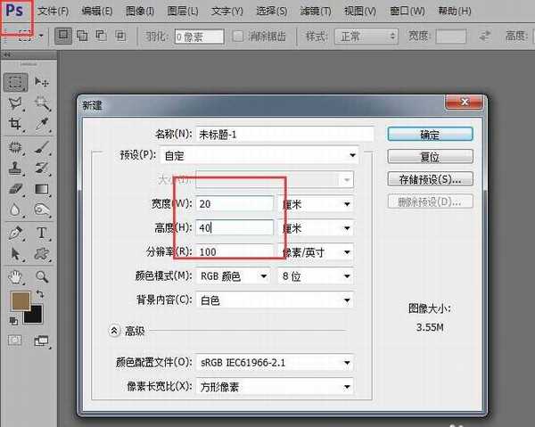Screen dimensions: 535x427
Task: Open the 图层(L) menu
Action: coord(183,12)
